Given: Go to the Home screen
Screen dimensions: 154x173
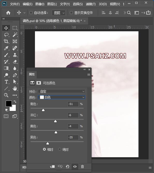Looking at the screenshot, I should pos(8,13).
